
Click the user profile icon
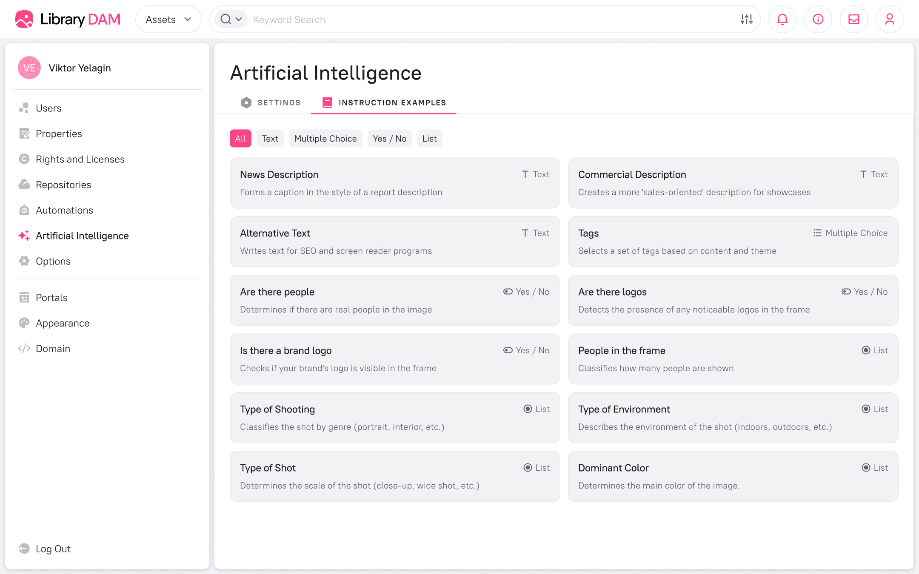pyautogui.click(x=889, y=20)
